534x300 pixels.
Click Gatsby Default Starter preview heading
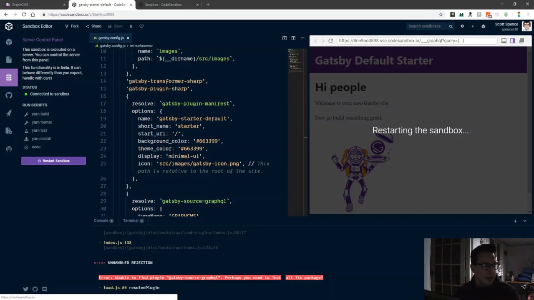coord(374,60)
